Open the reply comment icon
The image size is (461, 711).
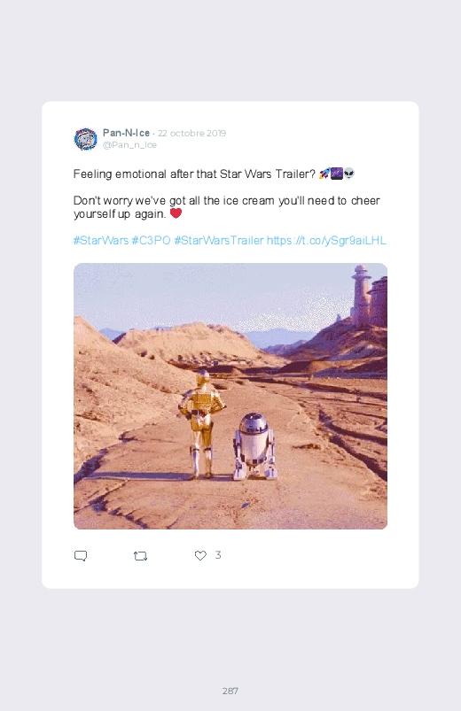pos(81,555)
